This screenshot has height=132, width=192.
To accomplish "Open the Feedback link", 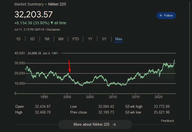I will 167,121.
